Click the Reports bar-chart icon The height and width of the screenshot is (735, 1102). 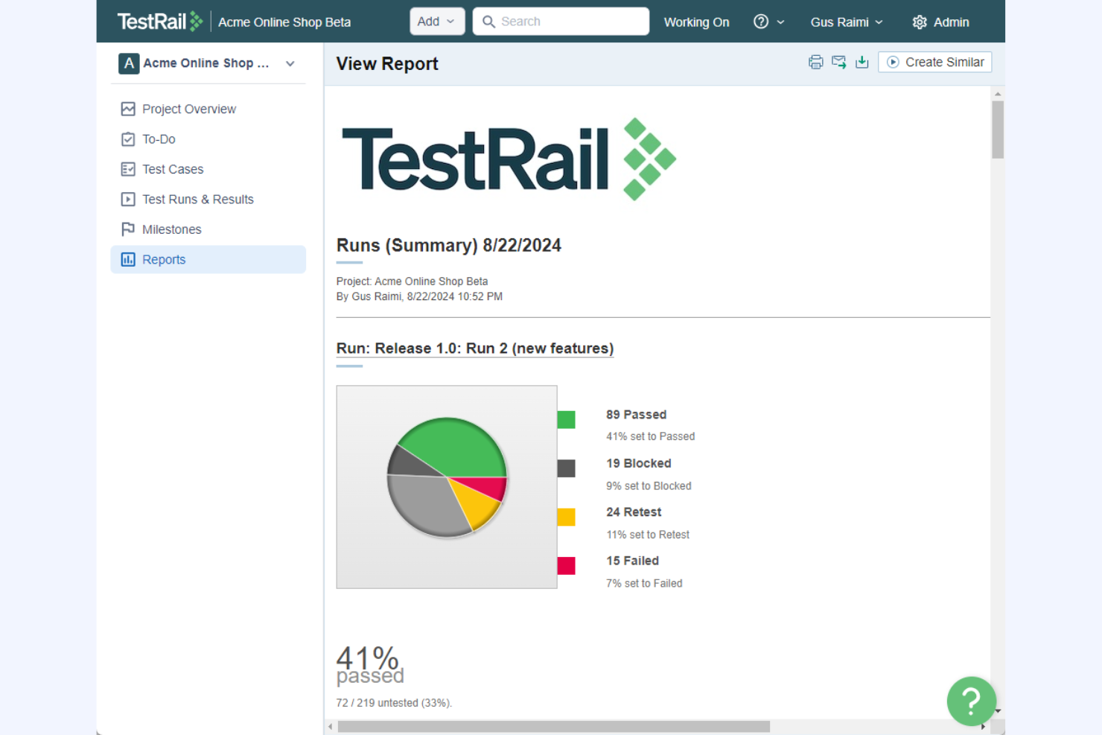coord(127,259)
